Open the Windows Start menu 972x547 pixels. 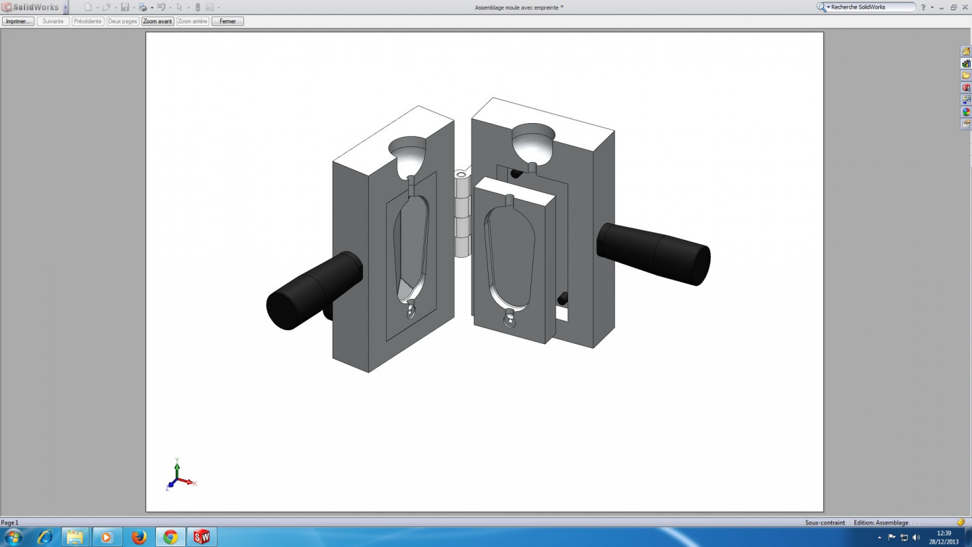tap(13, 537)
